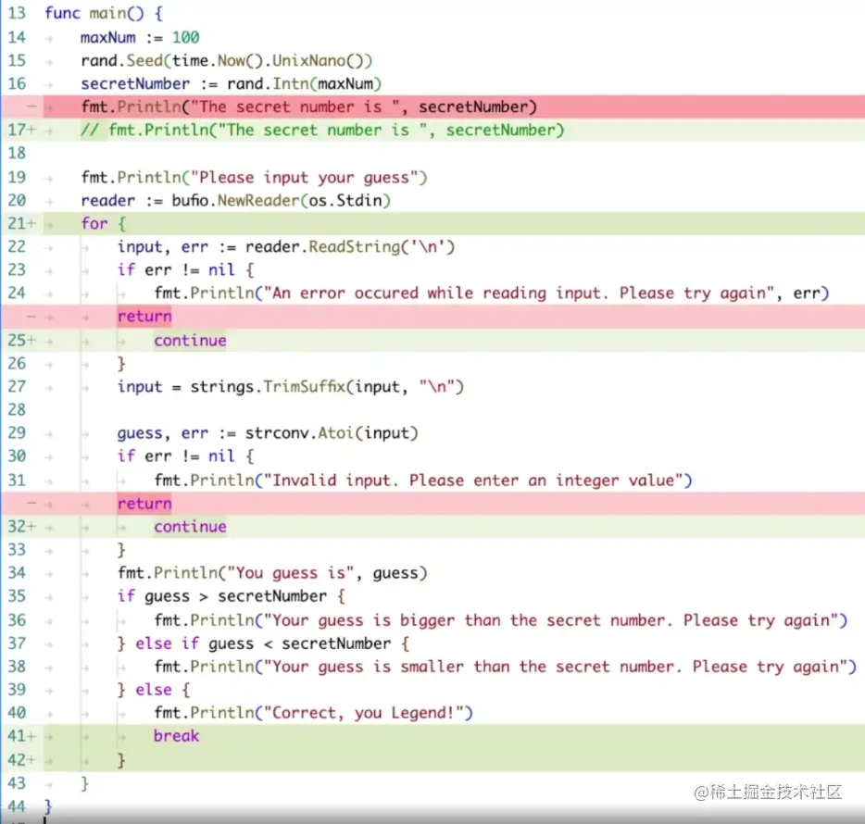Click the 'An error occured while reading input' line

tap(492, 293)
